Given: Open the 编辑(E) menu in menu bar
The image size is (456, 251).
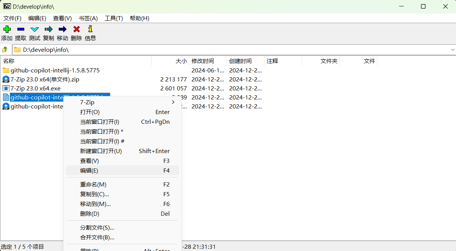Looking at the screenshot, I should click(x=37, y=18).
